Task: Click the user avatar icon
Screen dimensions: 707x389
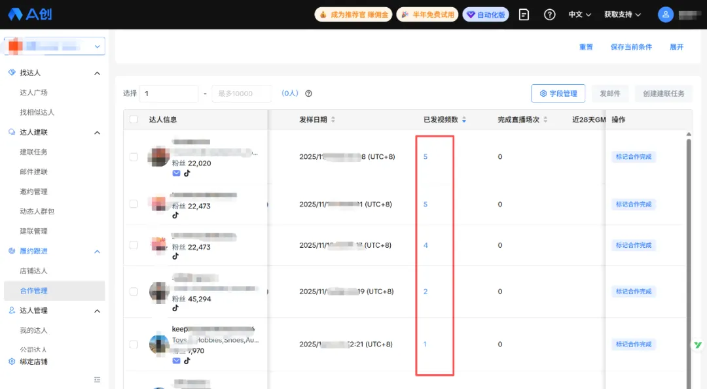Action: pos(666,15)
